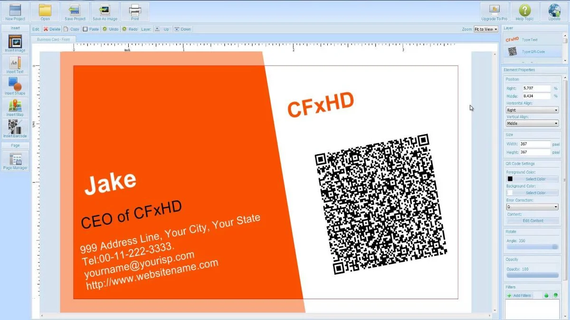The width and height of the screenshot is (570, 320).
Task: Print the business card
Action: [x=135, y=12]
